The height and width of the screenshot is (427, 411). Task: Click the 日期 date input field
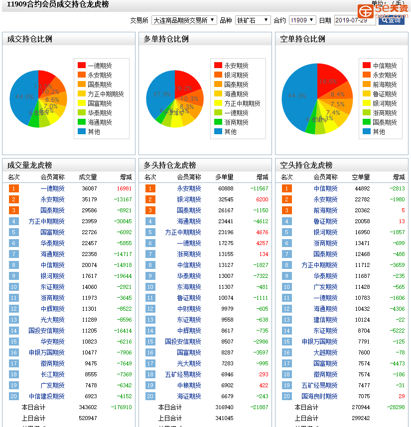coord(355,20)
